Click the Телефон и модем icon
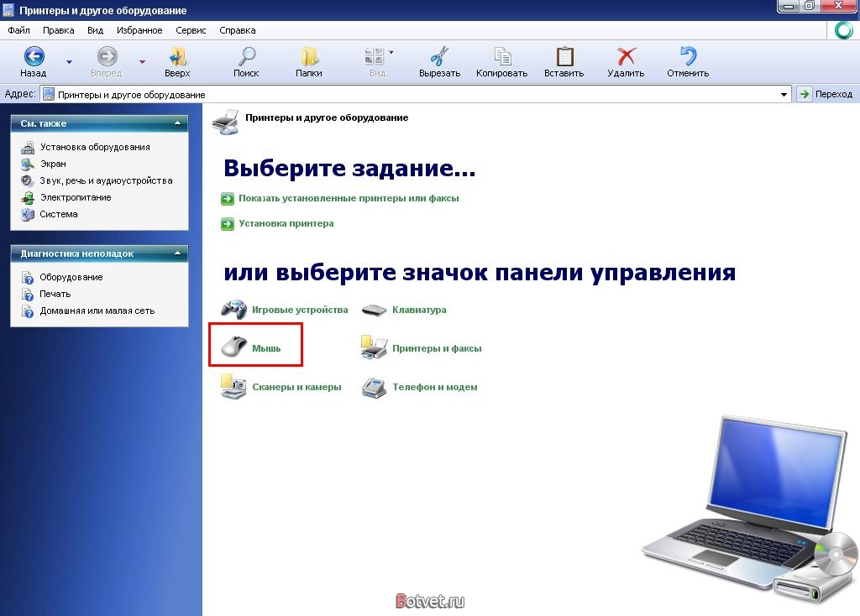 [374, 387]
